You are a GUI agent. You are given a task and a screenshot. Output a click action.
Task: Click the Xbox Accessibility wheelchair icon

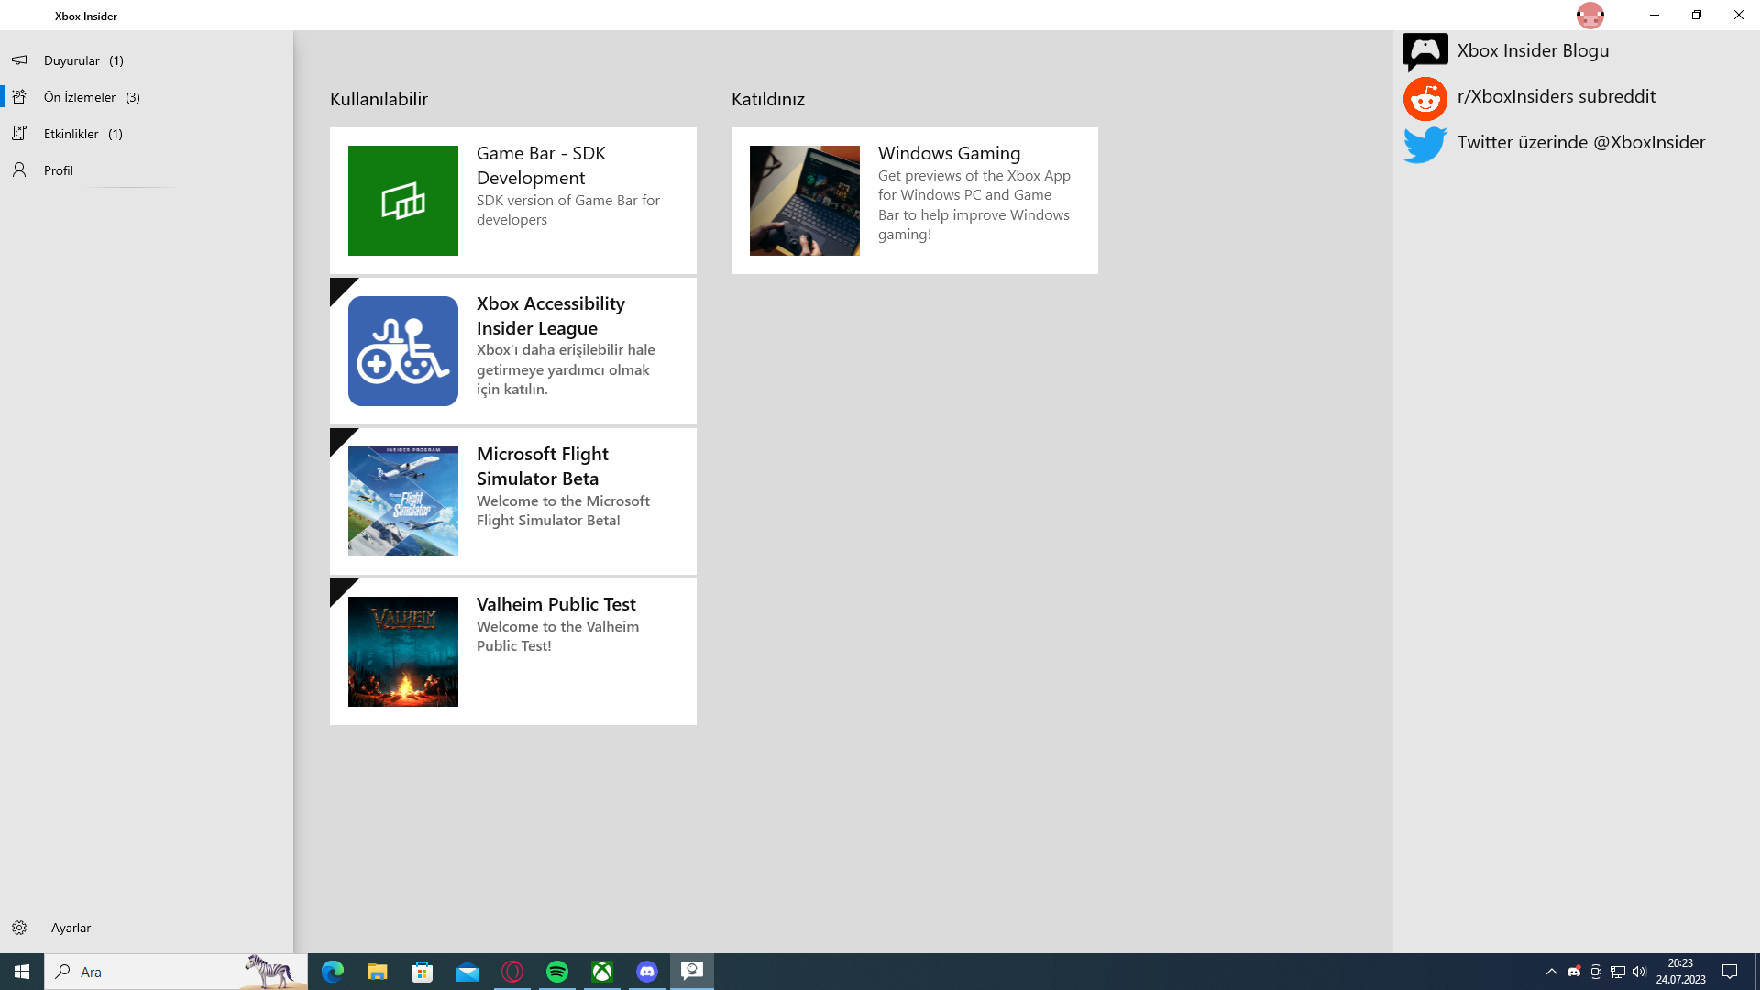403,351
